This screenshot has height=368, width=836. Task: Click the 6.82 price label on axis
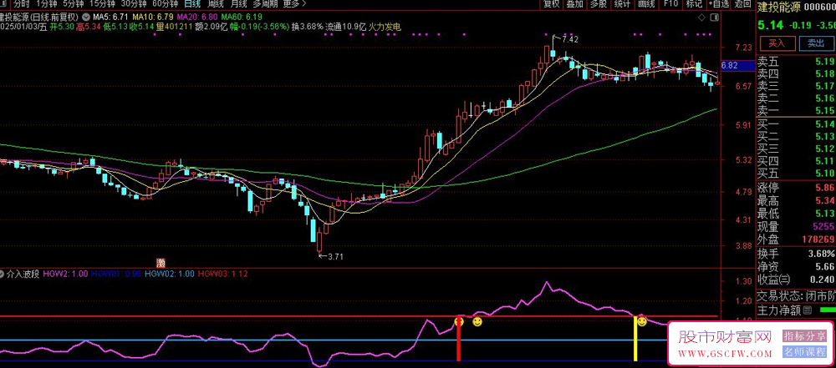(x=728, y=65)
